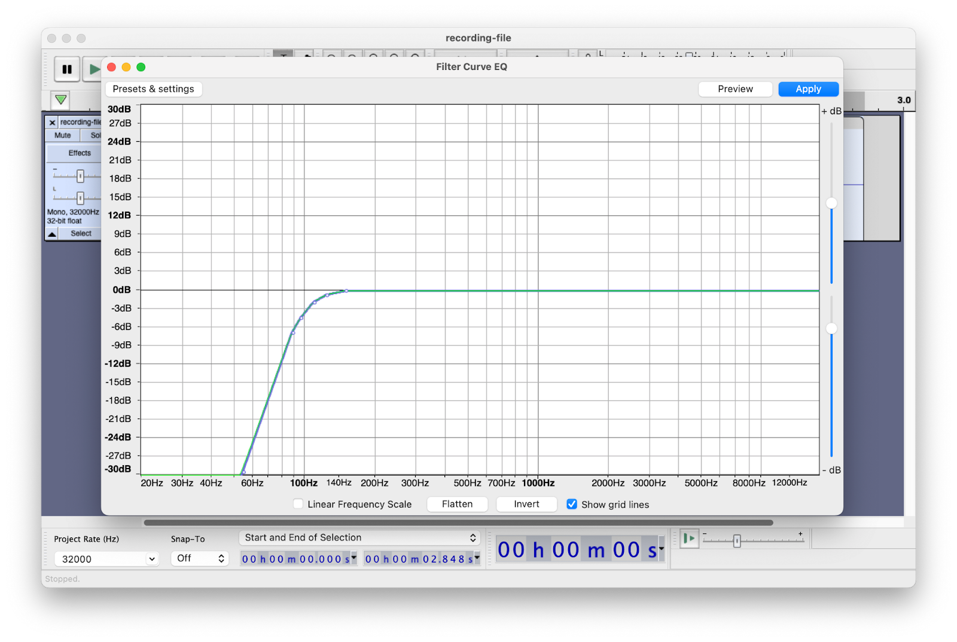Click the green Play button in main toolbar
This screenshot has height=642, width=957.
pyautogui.click(x=93, y=69)
